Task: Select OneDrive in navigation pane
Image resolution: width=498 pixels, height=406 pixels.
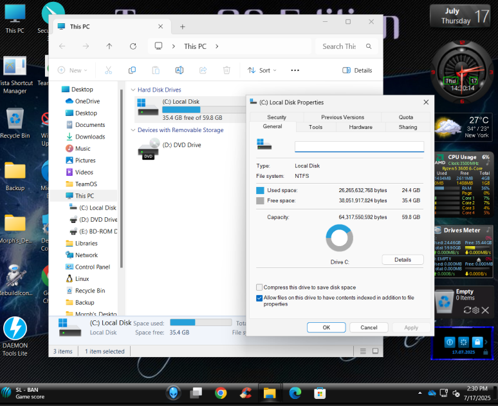Action: tap(82, 101)
